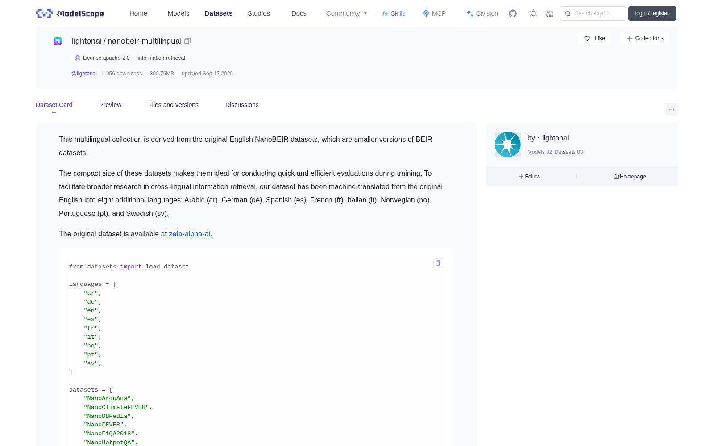714x446 pixels.
Task: Click the '956 downloads' text
Action: 124,74
